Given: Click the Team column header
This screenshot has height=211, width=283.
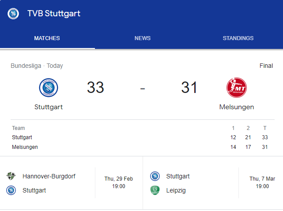Looking at the screenshot, I should pos(19,128).
